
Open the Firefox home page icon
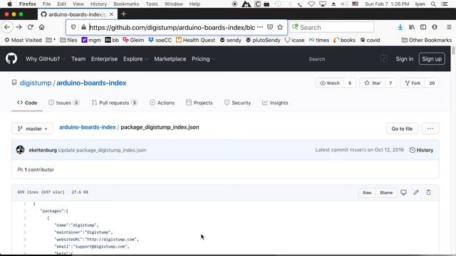click(x=41, y=27)
